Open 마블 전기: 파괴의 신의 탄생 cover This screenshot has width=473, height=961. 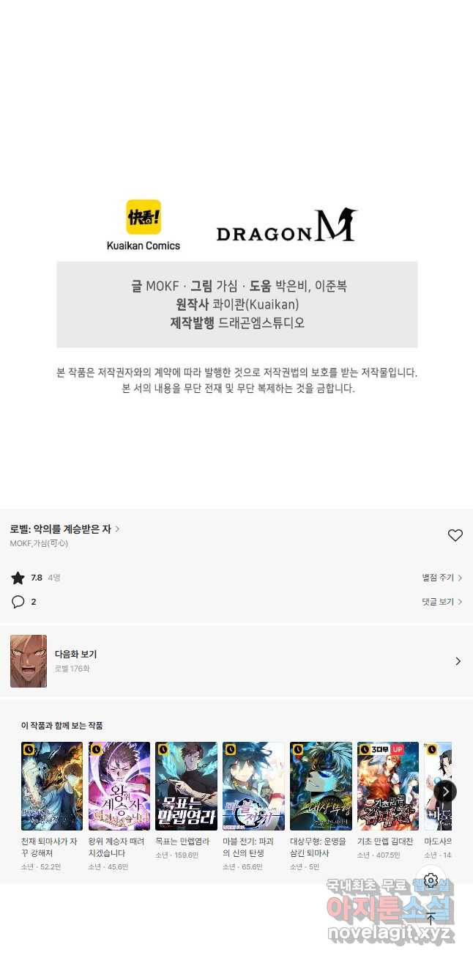[253, 786]
